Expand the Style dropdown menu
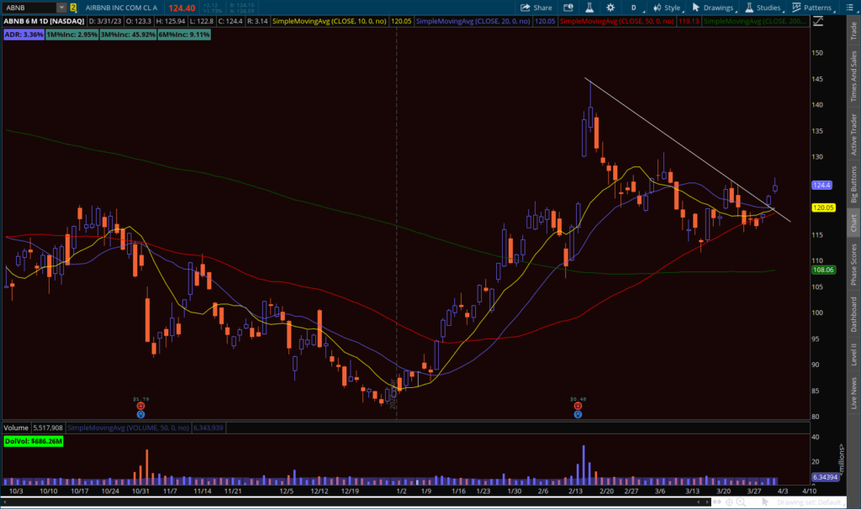 683,10
